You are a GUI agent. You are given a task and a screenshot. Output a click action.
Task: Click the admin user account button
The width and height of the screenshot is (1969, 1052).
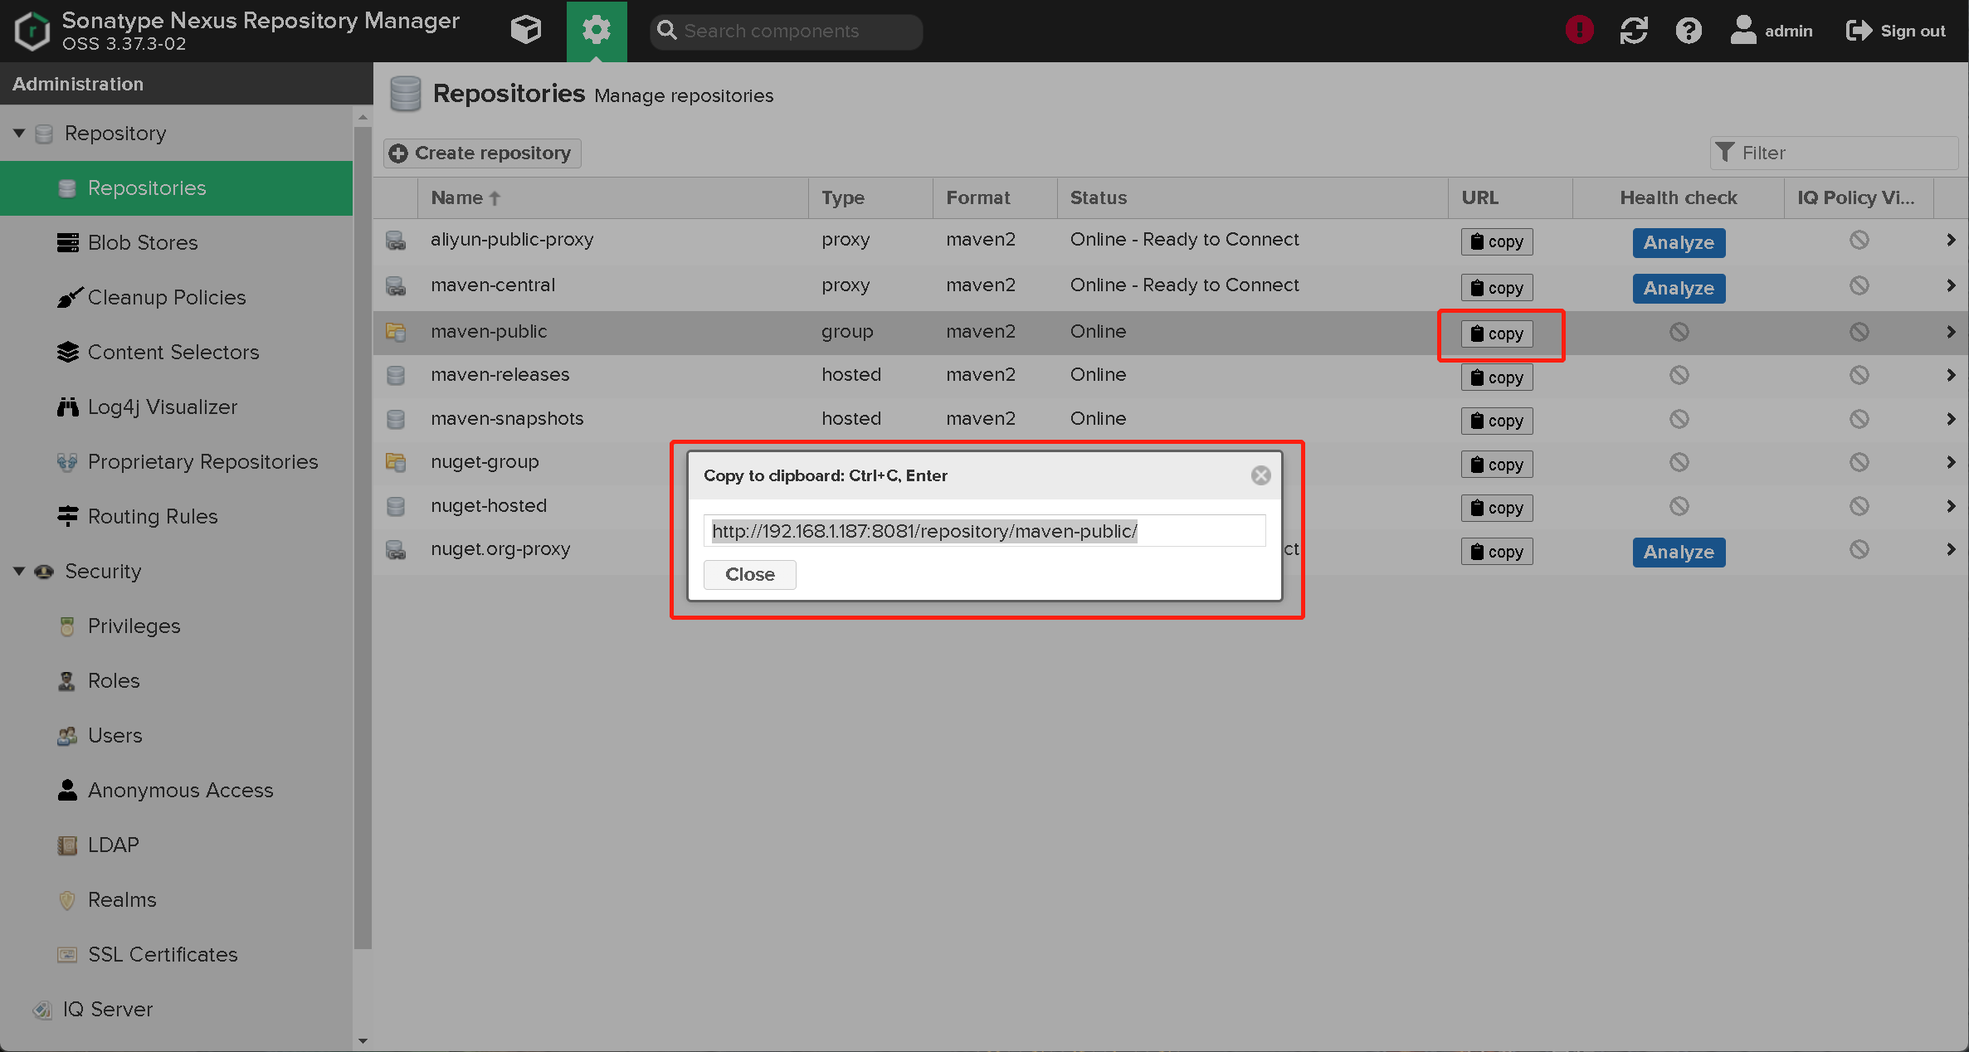pos(1772,31)
